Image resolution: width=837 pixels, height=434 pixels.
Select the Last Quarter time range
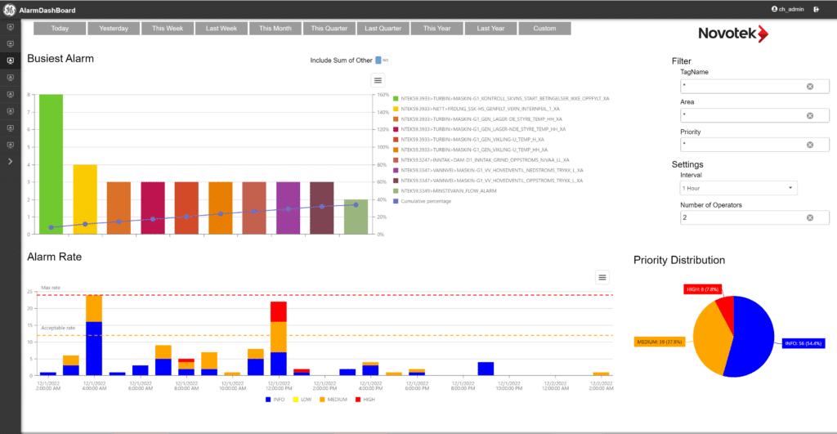(383, 29)
